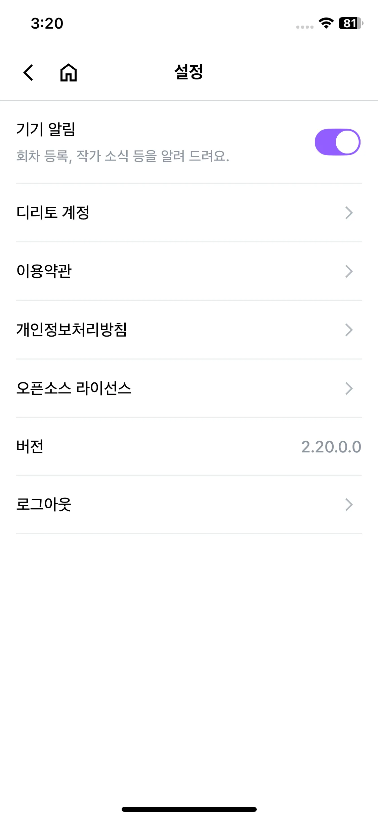This screenshot has width=378, height=820.
Task: Click the chevron for 오픈소스 라이선스
Action: (x=349, y=388)
